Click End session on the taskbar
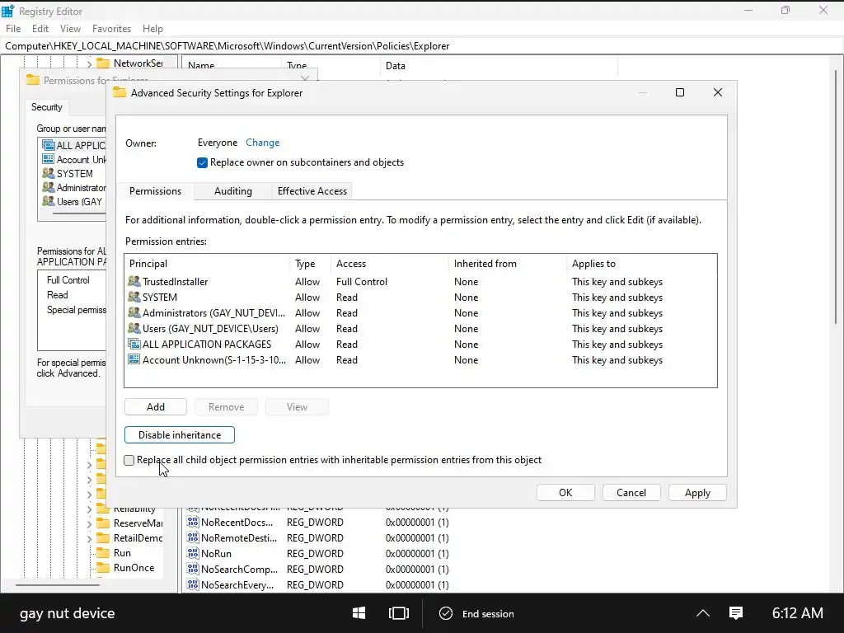The image size is (844, 633). tap(477, 613)
